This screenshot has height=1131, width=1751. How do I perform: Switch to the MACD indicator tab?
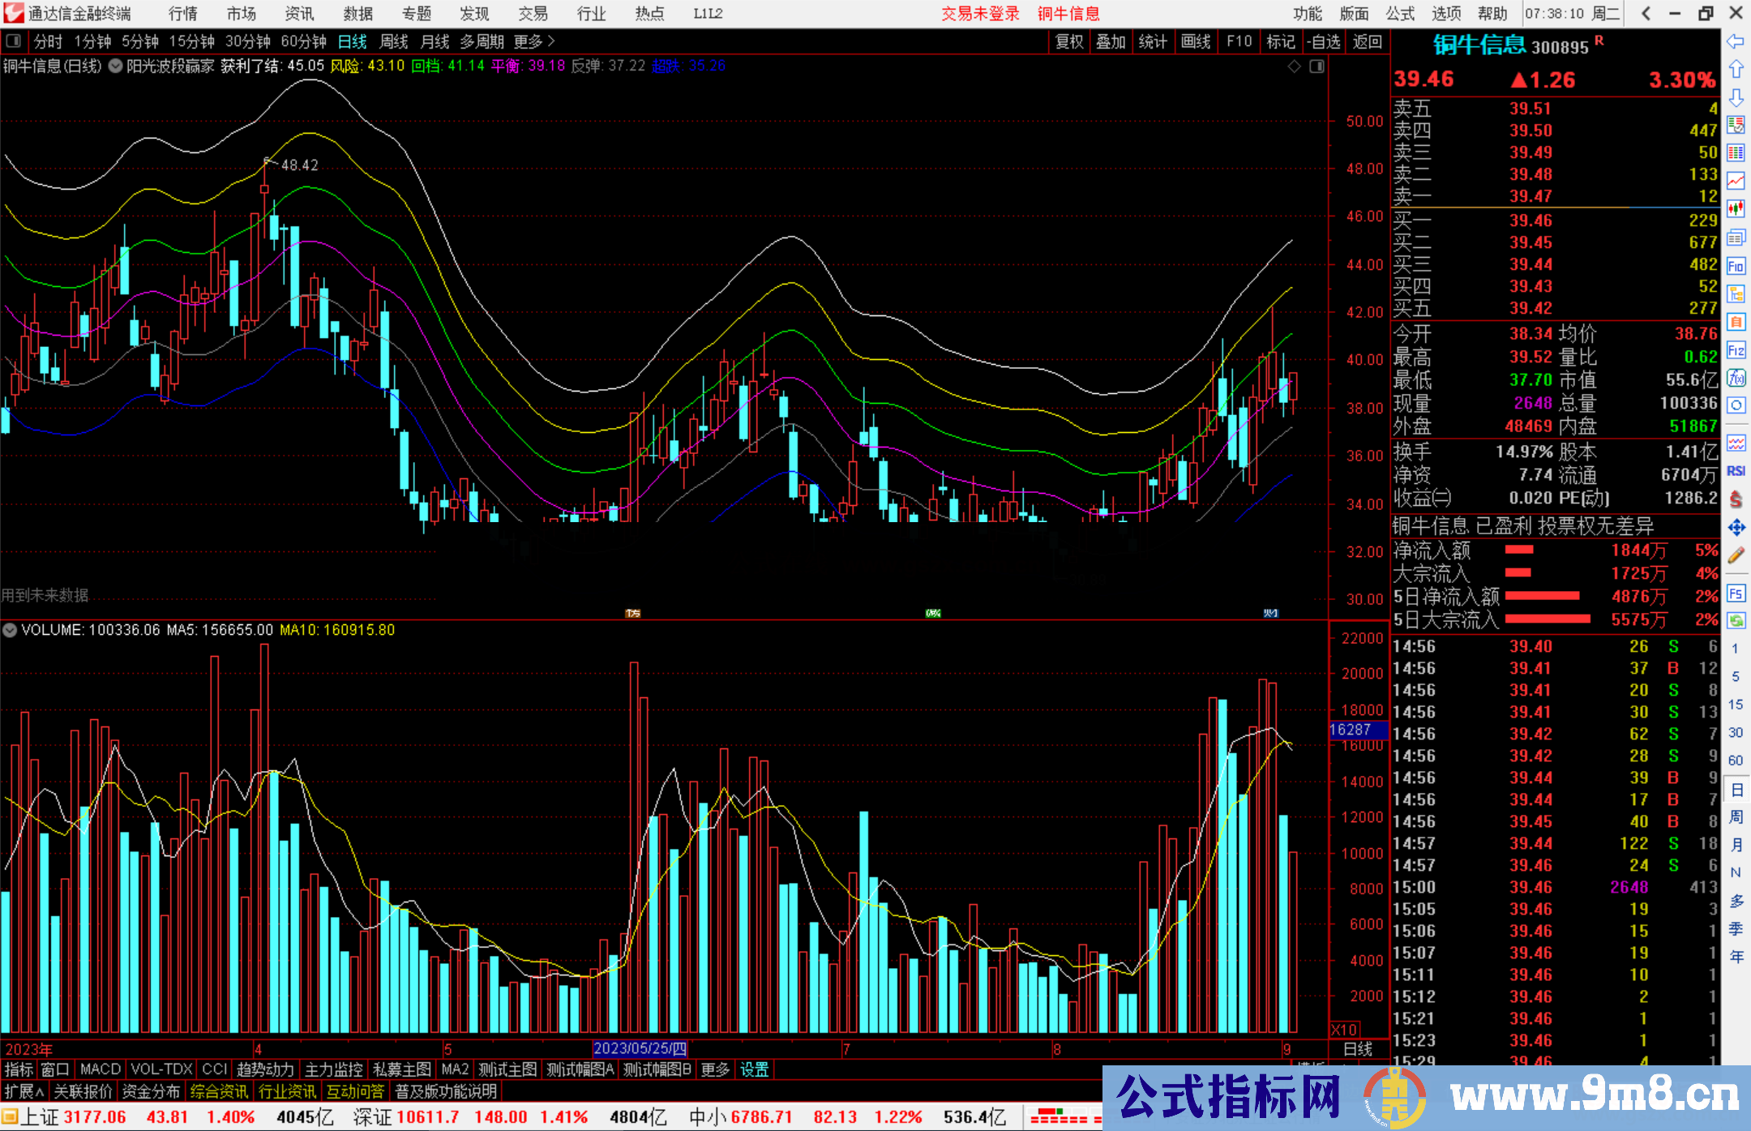point(101,1069)
